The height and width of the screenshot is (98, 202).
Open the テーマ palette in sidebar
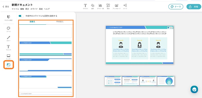pos(9,29)
